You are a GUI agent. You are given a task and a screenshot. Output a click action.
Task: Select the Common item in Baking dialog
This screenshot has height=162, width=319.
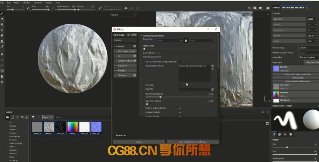(125, 40)
